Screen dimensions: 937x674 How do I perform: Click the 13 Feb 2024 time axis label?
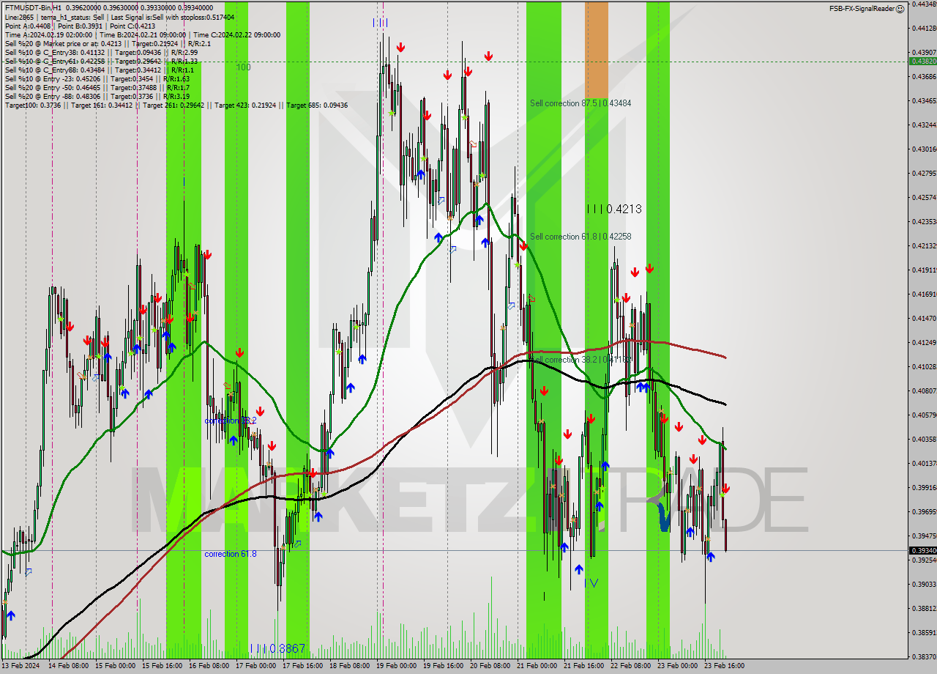[20, 666]
